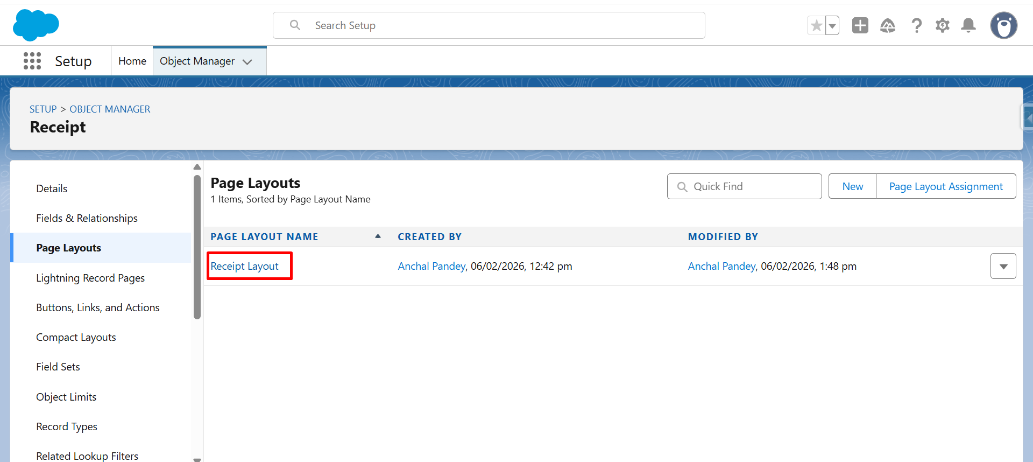Open the Trailhead guidance icon

click(887, 25)
